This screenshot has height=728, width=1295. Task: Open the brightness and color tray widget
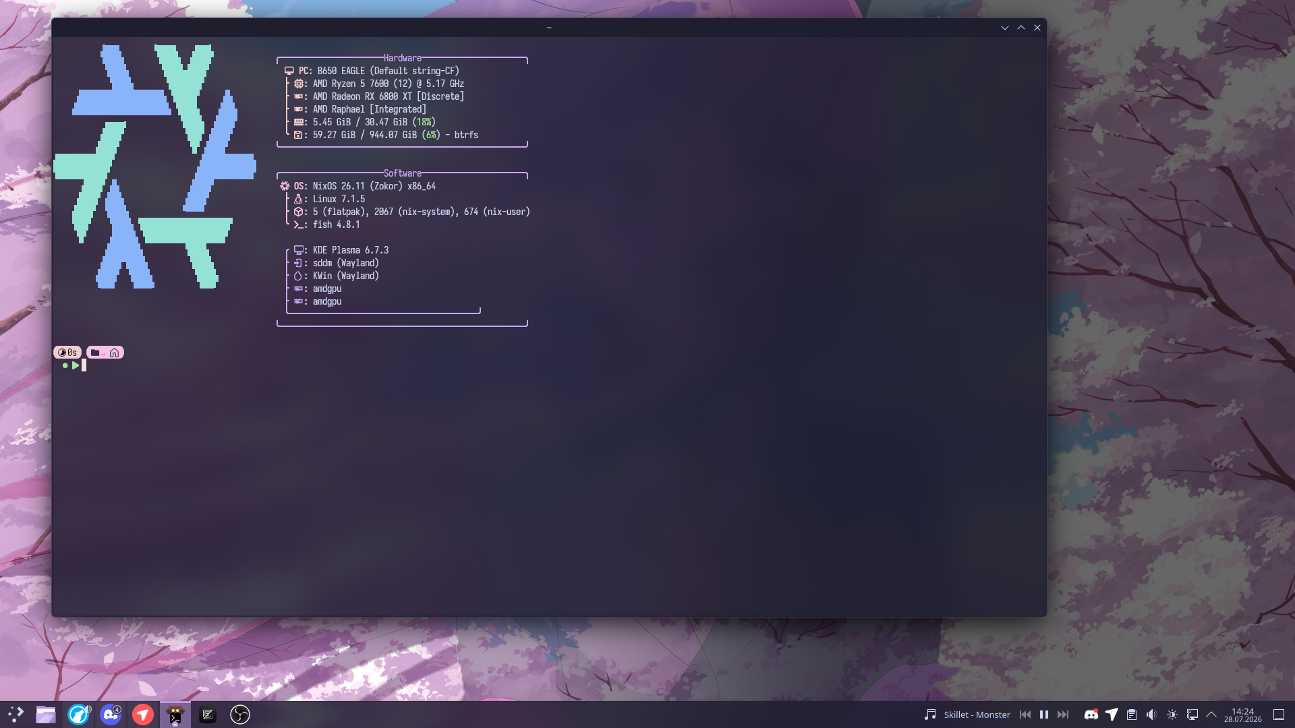[1172, 715]
